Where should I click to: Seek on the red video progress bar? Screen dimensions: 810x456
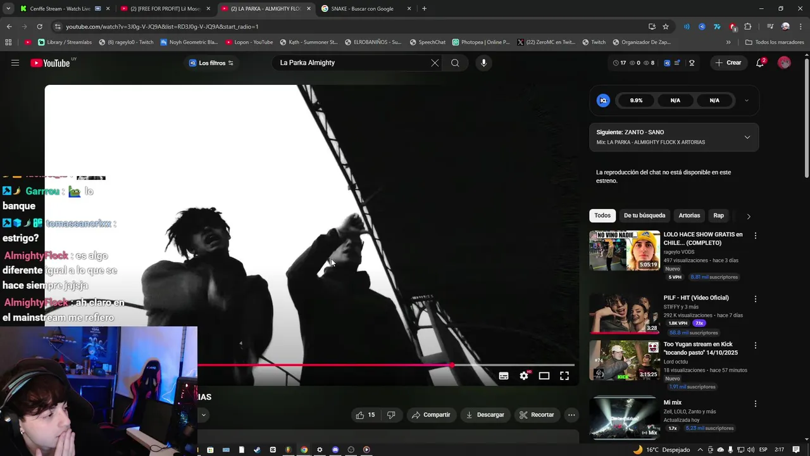(386, 365)
